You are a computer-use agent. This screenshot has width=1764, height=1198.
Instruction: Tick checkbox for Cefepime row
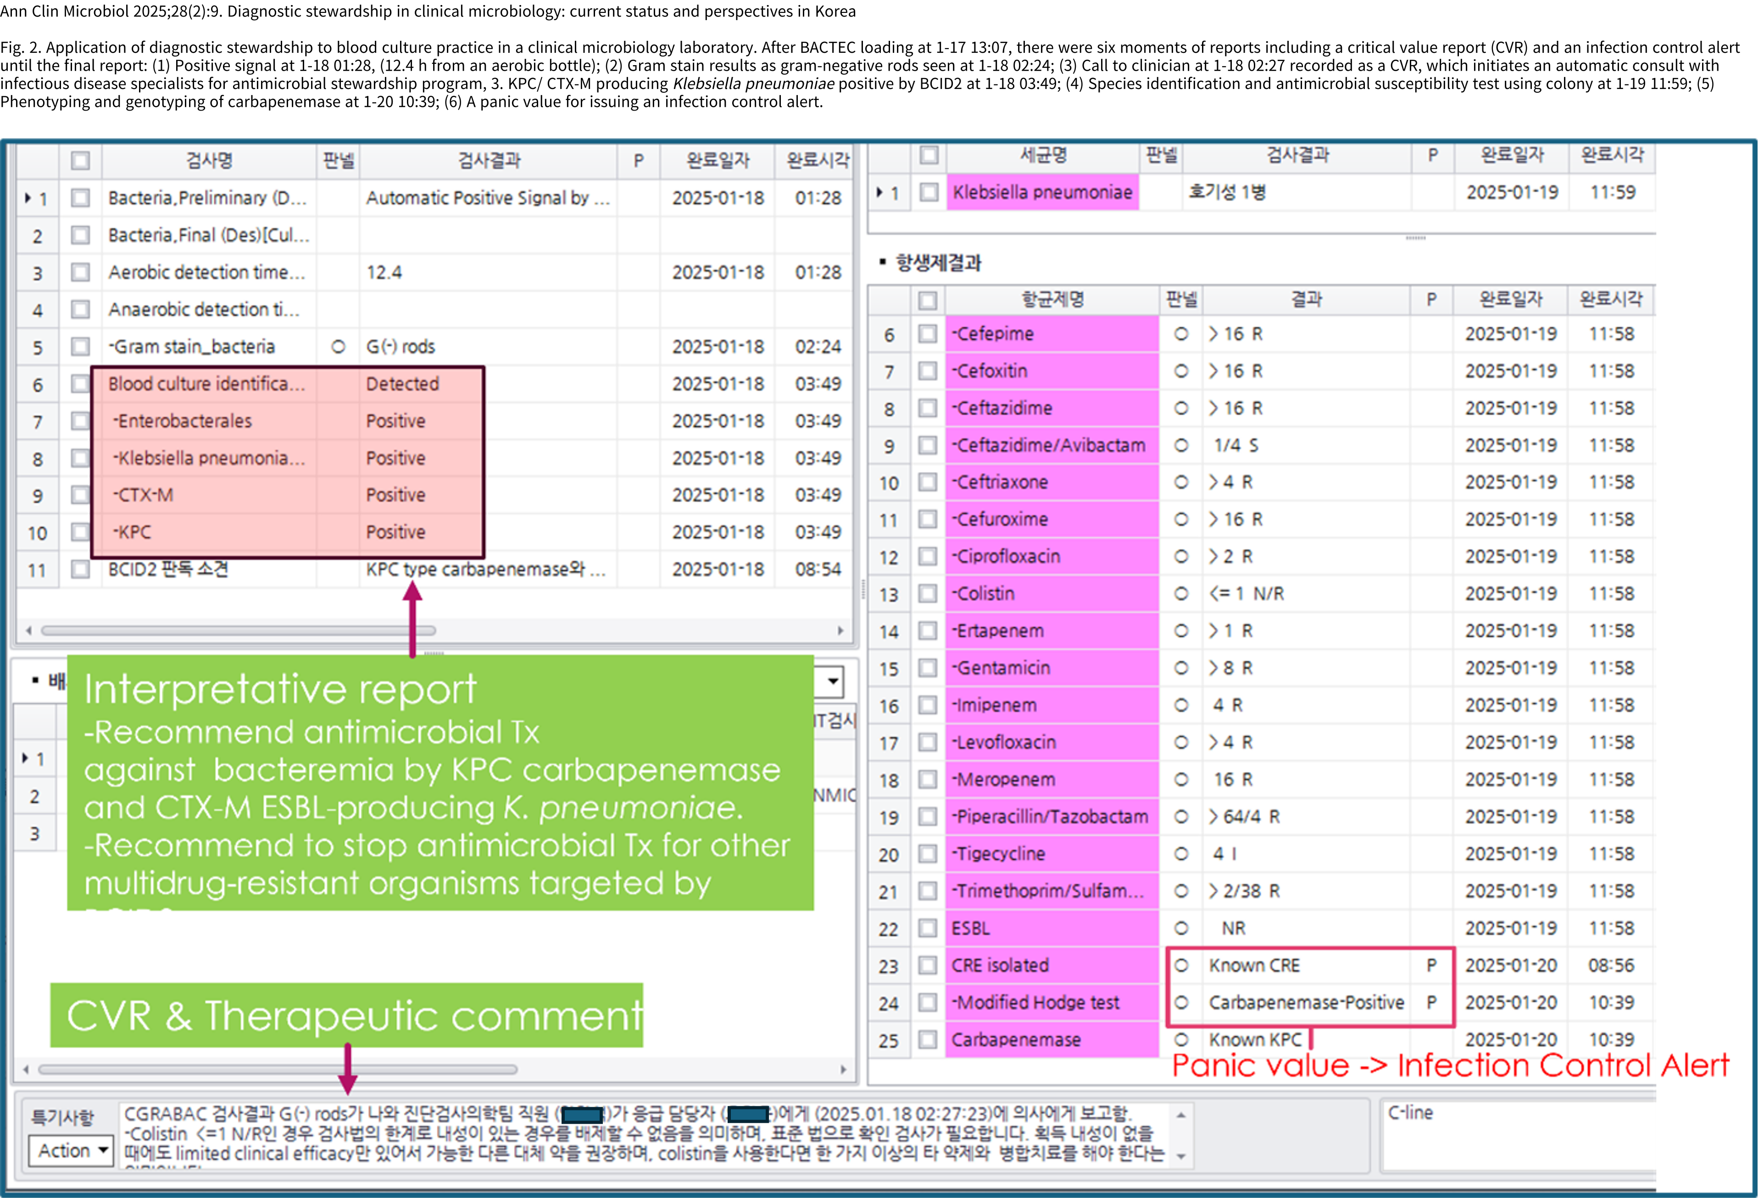[928, 333]
